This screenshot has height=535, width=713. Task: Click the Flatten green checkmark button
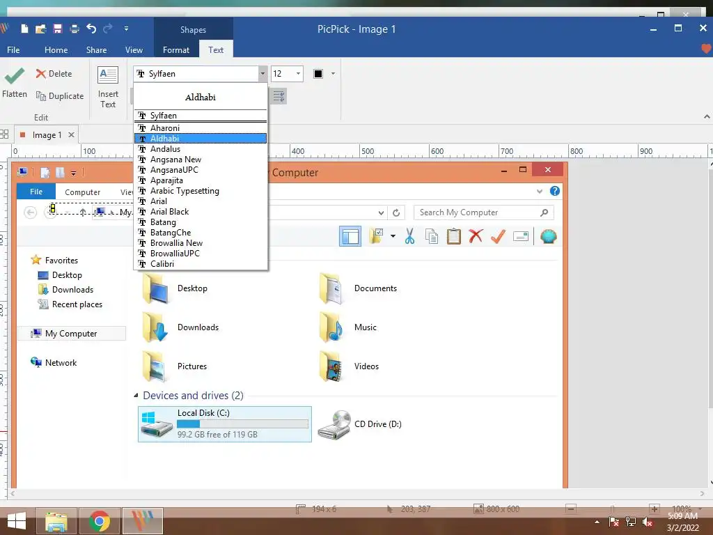click(15, 83)
